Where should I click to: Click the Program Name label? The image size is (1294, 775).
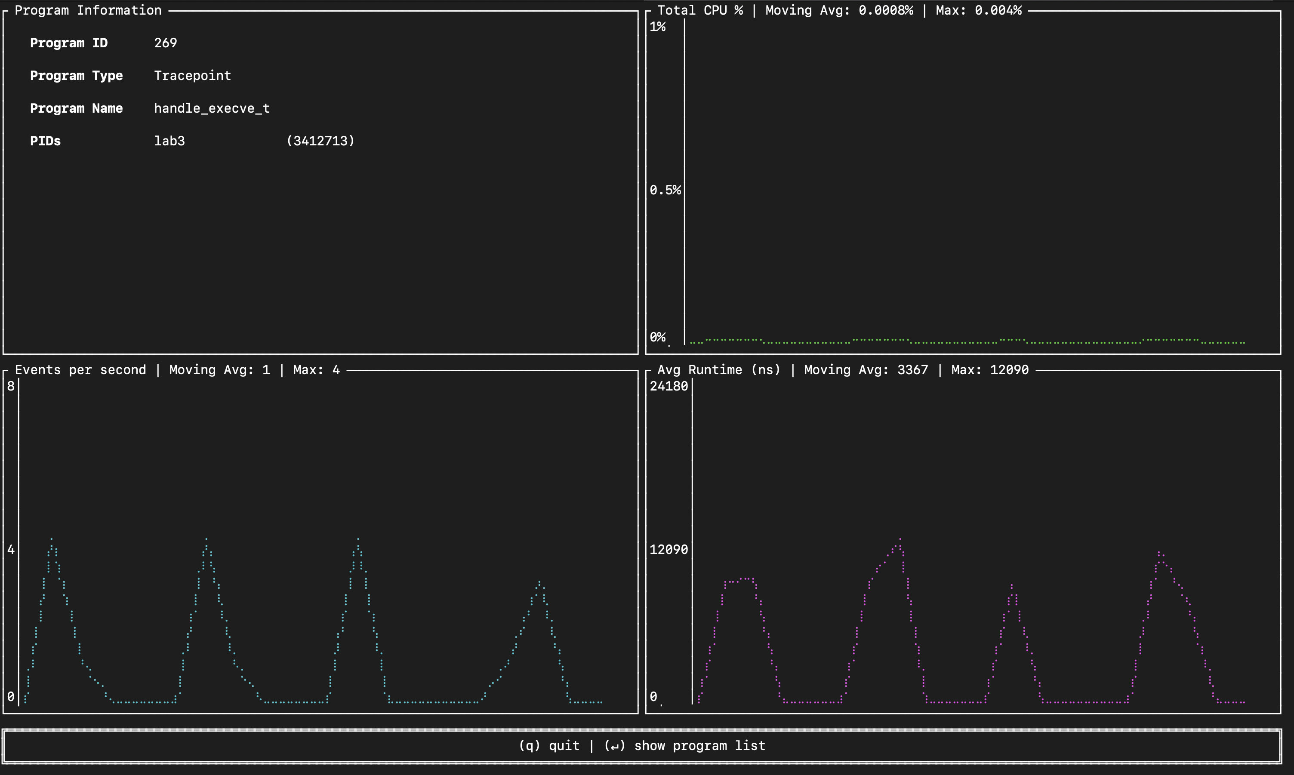[x=76, y=108]
